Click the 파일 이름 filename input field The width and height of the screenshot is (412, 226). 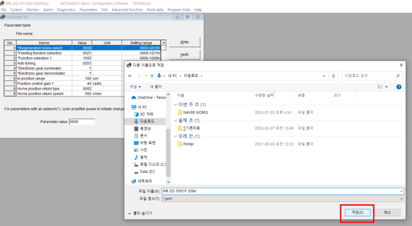pos(282,191)
